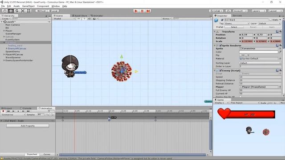Open the Sorting Layer dropdown
285x160 pixels.
tap(260, 63)
